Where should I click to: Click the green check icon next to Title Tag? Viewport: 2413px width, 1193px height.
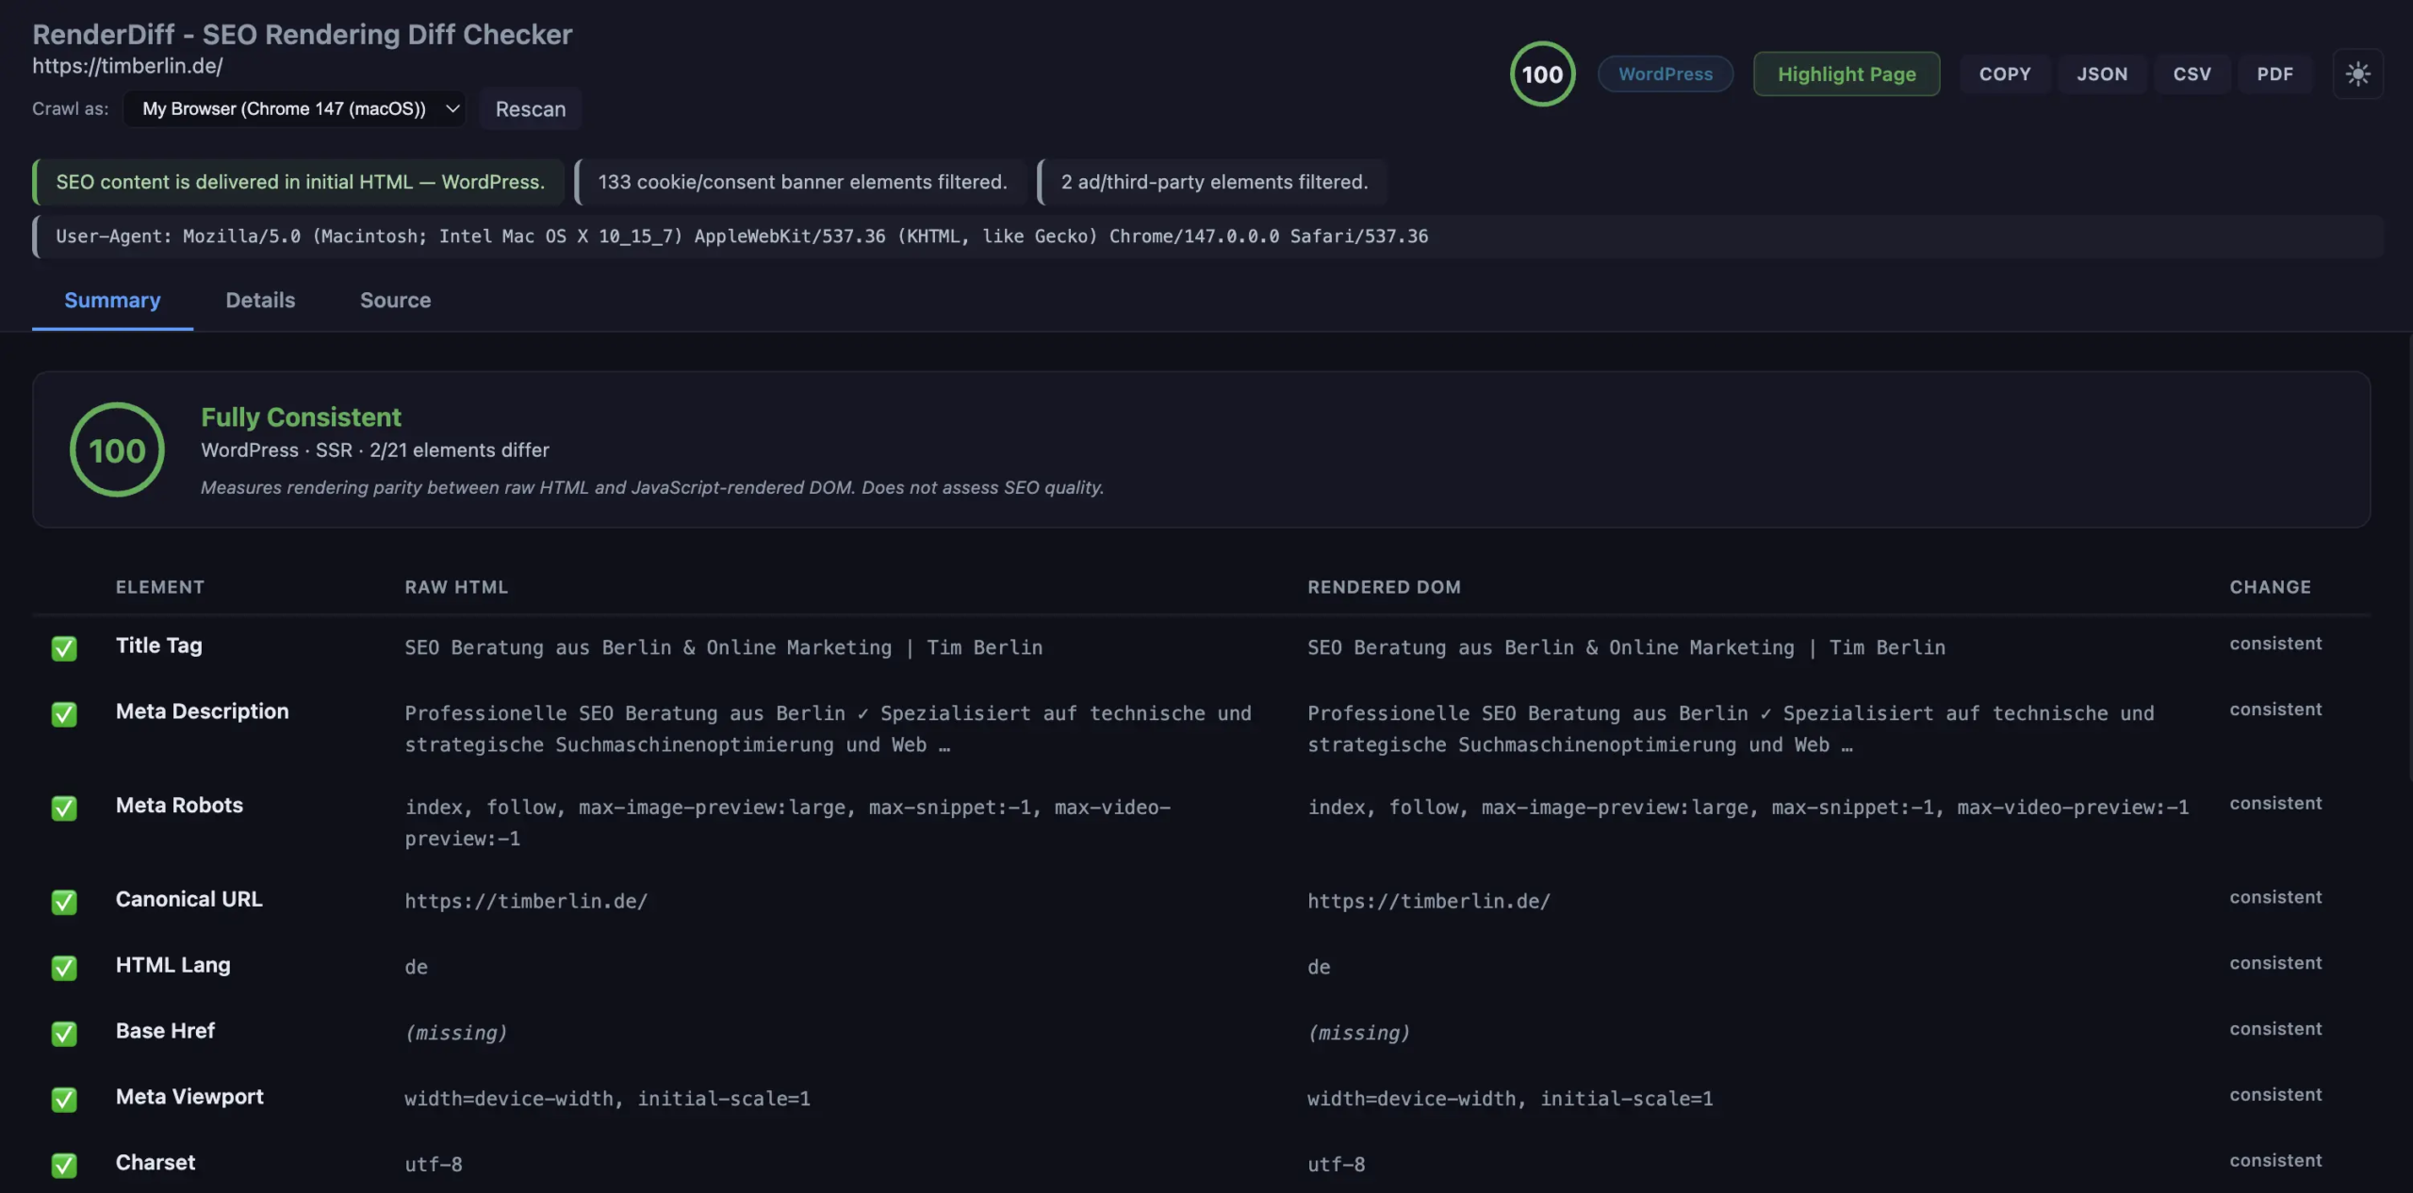pyautogui.click(x=63, y=648)
